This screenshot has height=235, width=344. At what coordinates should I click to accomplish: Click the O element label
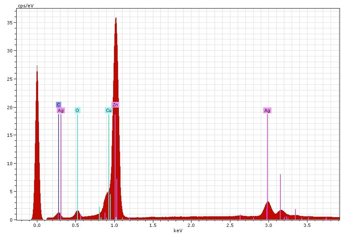pos(77,110)
